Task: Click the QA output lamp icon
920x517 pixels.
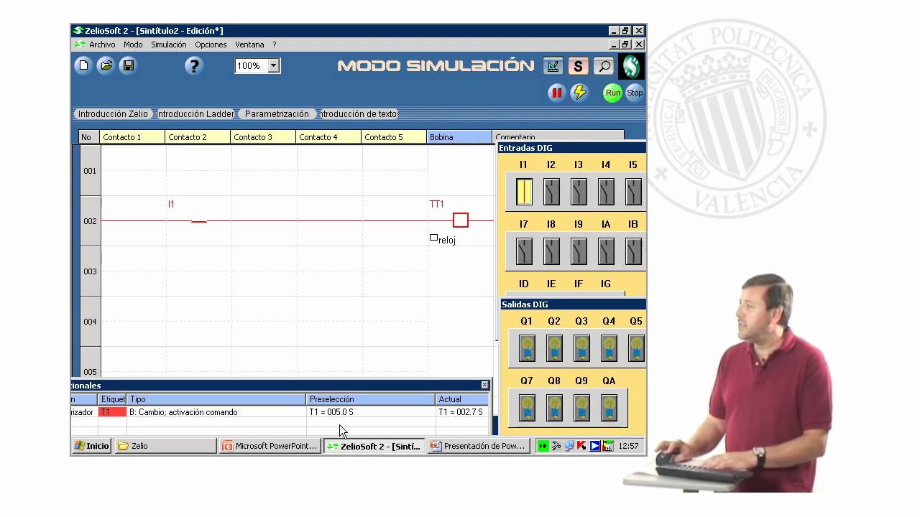Action: click(609, 408)
